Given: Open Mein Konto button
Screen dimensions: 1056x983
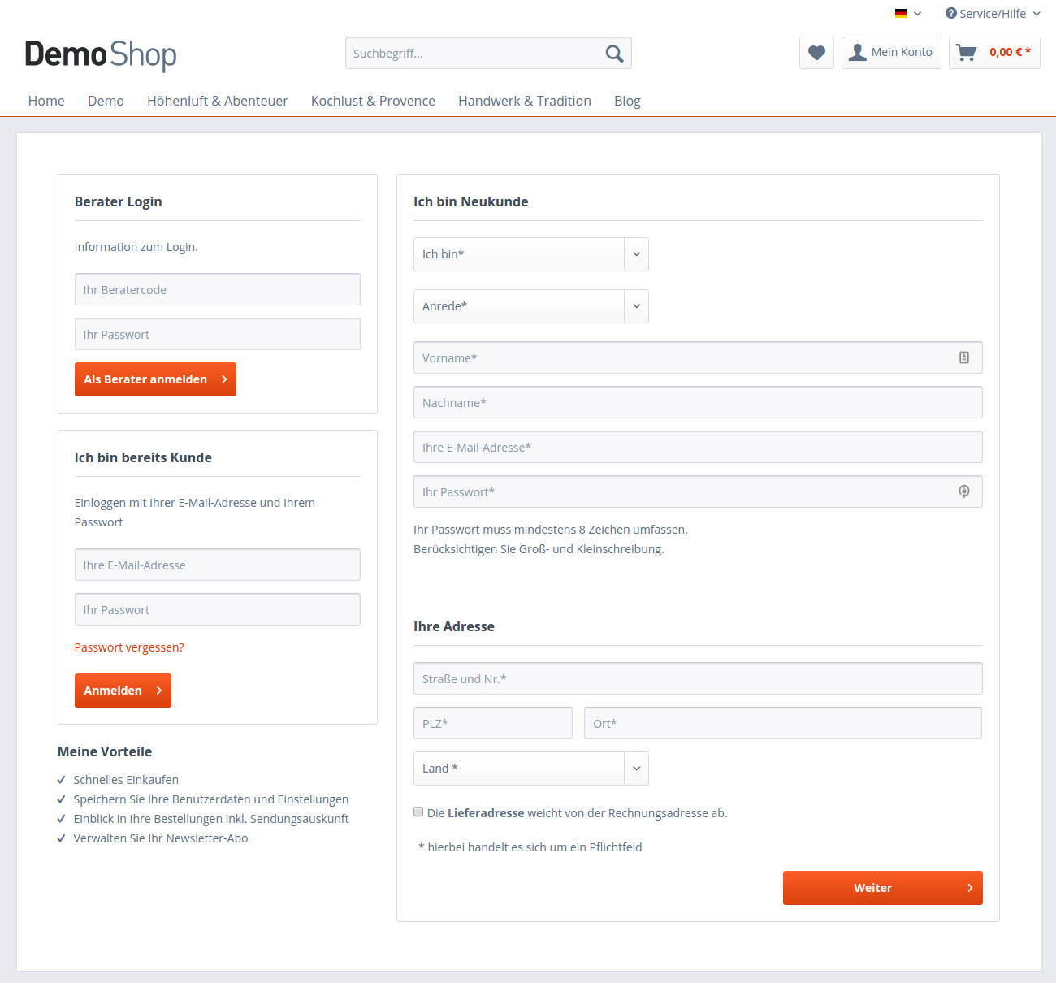Looking at the screenshot, I should (891, 53).
